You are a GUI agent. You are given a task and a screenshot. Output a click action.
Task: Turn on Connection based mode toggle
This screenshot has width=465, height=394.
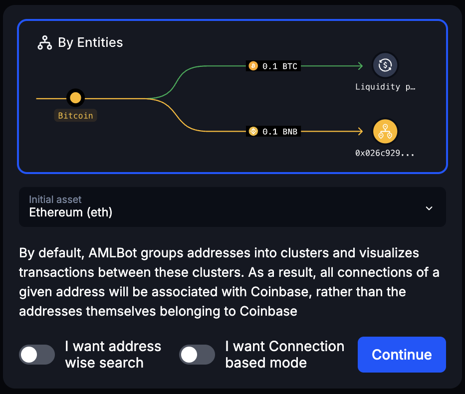[197, 355]
